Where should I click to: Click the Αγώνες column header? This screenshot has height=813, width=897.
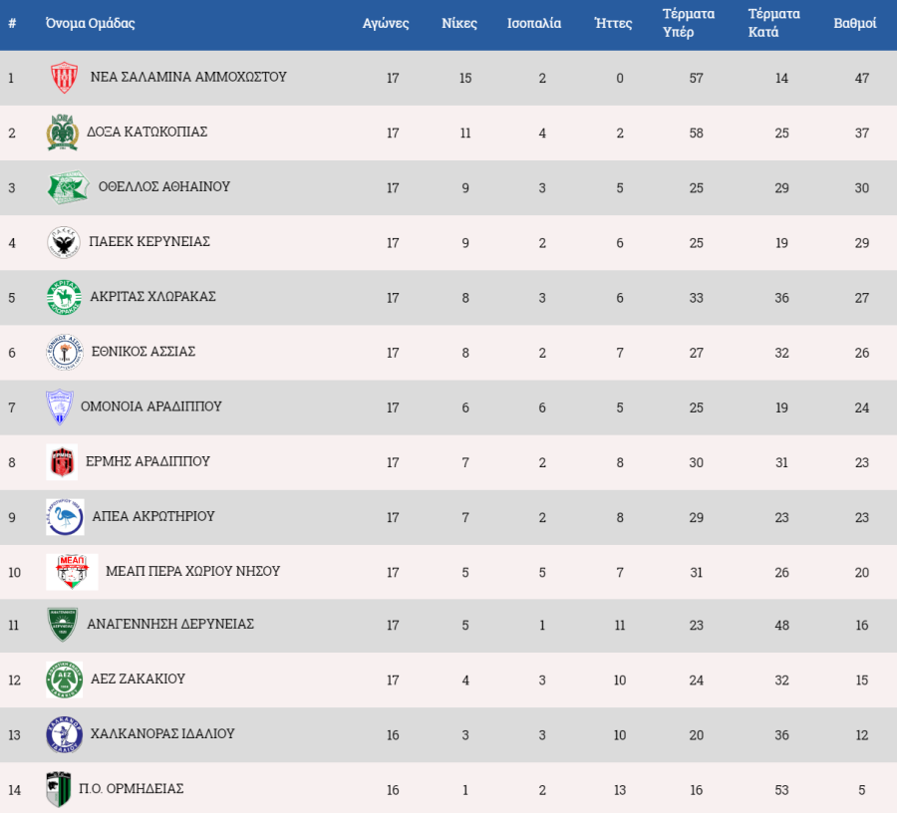point(386,23)
